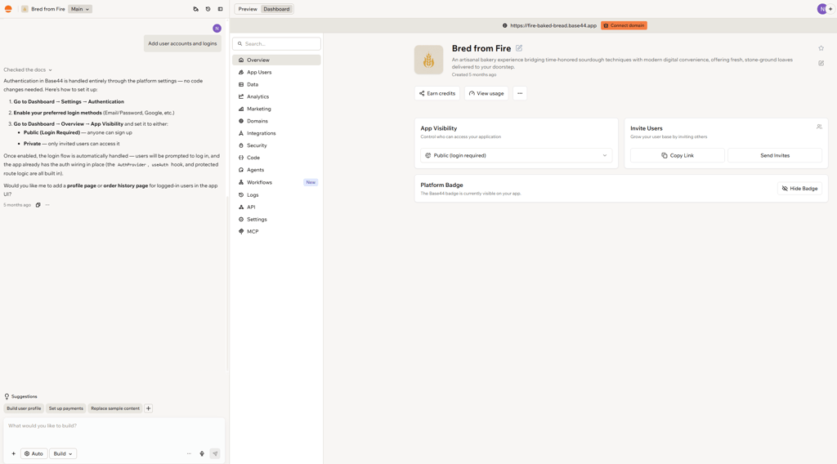Open Overview in the sidebar
837x464 pixels.
[276, 60]
